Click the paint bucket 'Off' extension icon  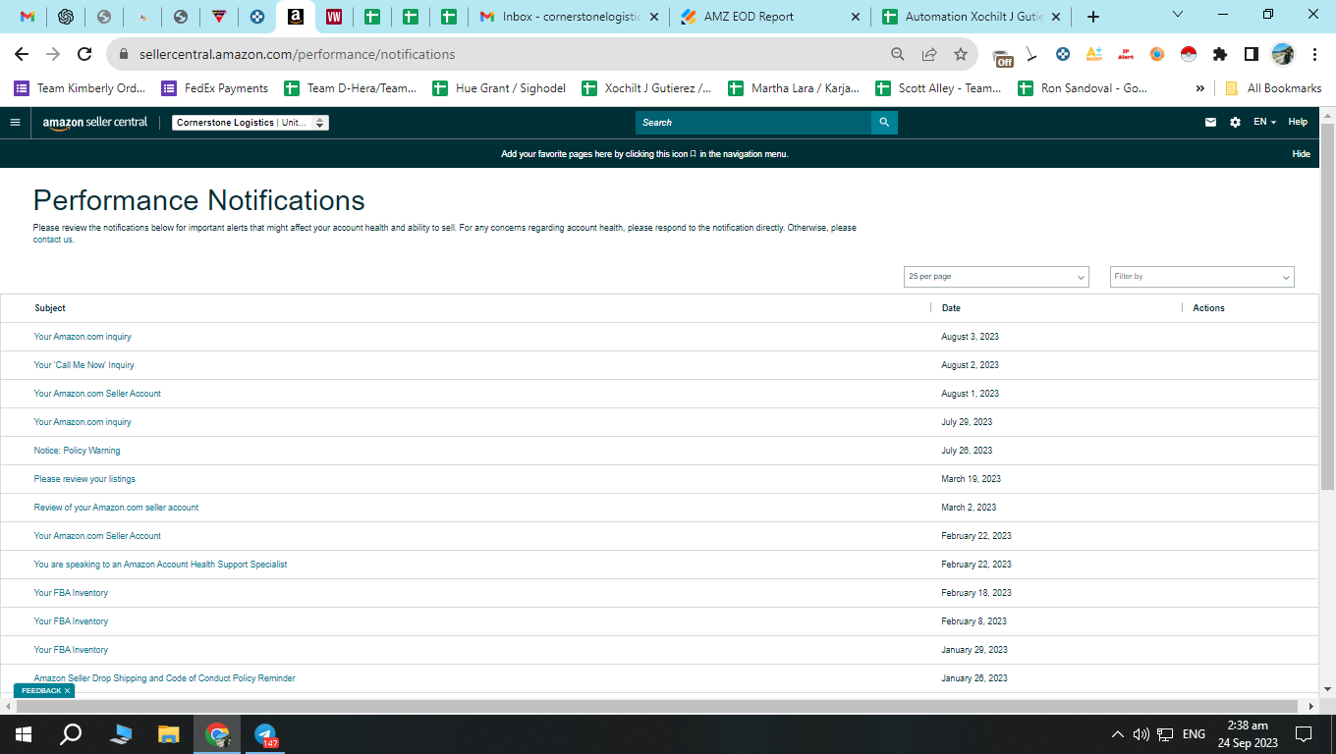point(1002,56)
